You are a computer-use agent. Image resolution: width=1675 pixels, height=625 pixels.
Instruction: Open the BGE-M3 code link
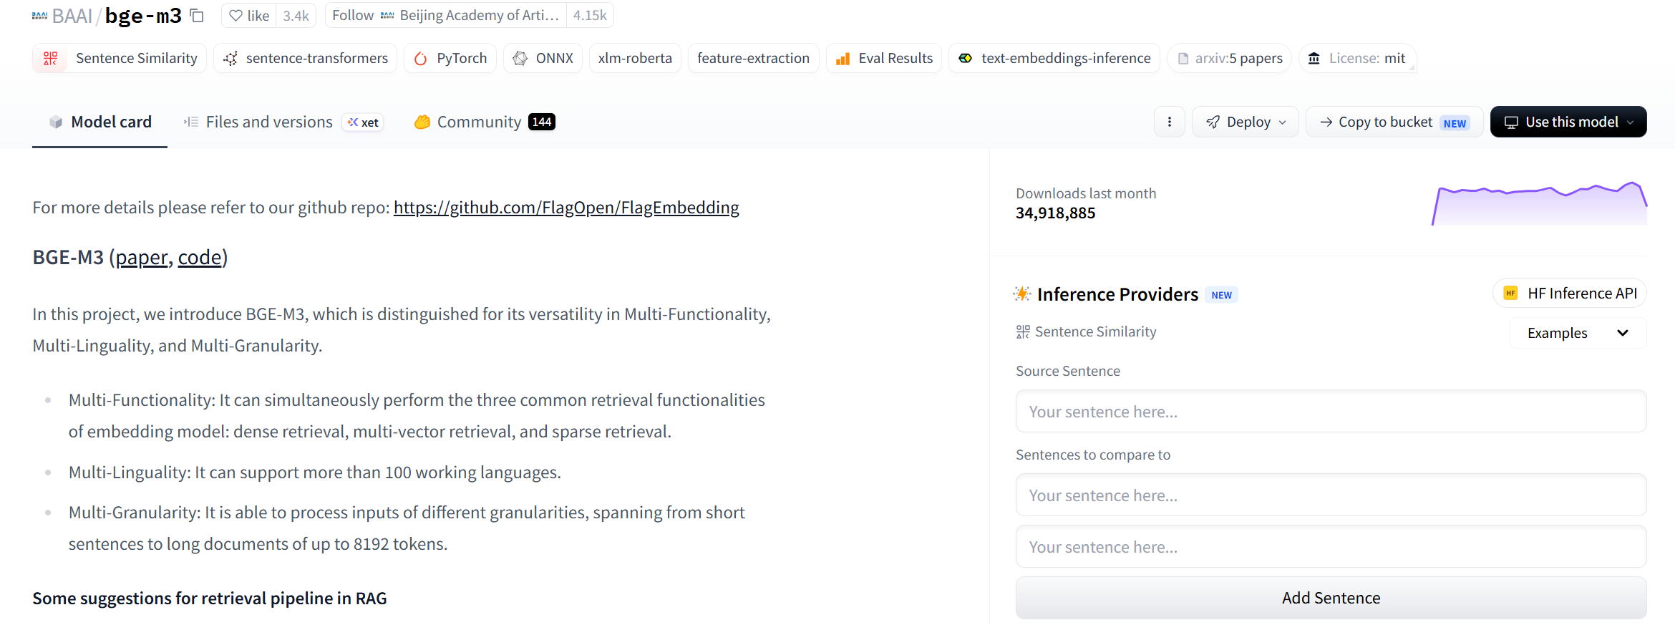pyautogui.click(x=200, y=258)
